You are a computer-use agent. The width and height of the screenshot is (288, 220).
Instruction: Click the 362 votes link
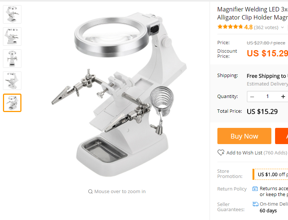[266, 28]
